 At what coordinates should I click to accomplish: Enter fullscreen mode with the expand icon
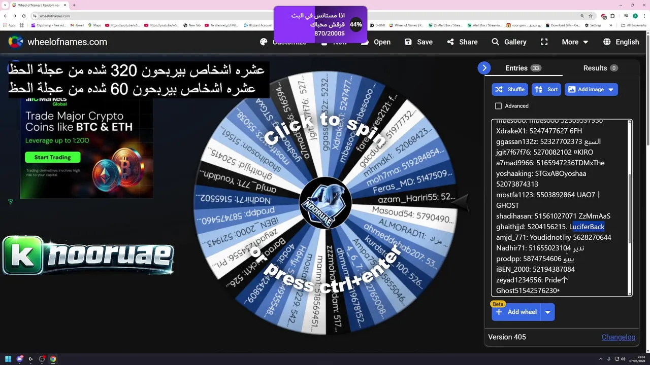tap(544, 42)
